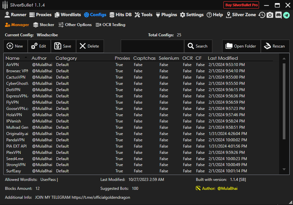The height and width of the screenshot is (205, 293).
Task: Select the SurfEasy config row
Action: (x=142, y=171)
